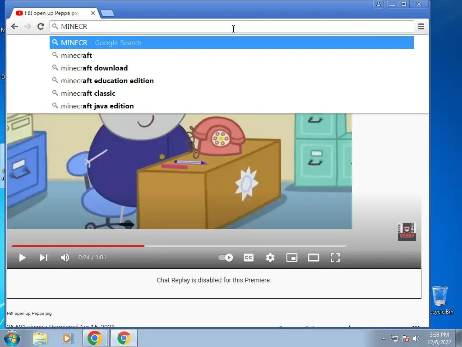Image resolution: width=462 pixels, height=347 pixels.
Task: Switch to theater mode
Action: point(314,258)
